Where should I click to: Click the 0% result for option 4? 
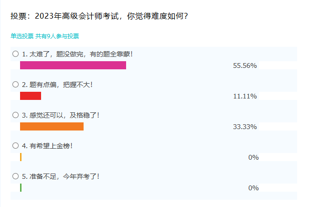click(253, 157)
